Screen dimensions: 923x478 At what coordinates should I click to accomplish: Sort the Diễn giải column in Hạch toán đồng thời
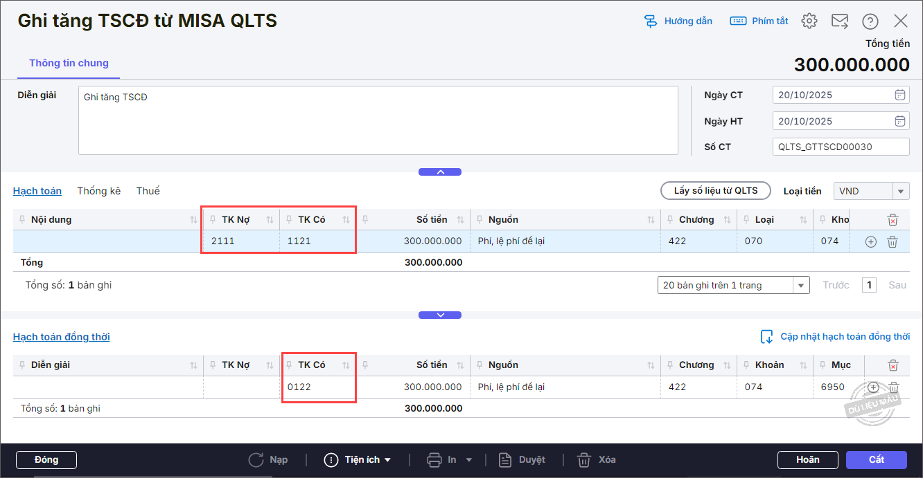[193, 365]
